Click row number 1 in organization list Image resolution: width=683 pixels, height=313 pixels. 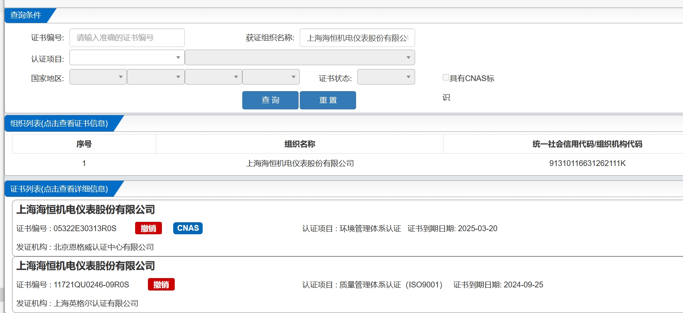[x=84, y=163]
